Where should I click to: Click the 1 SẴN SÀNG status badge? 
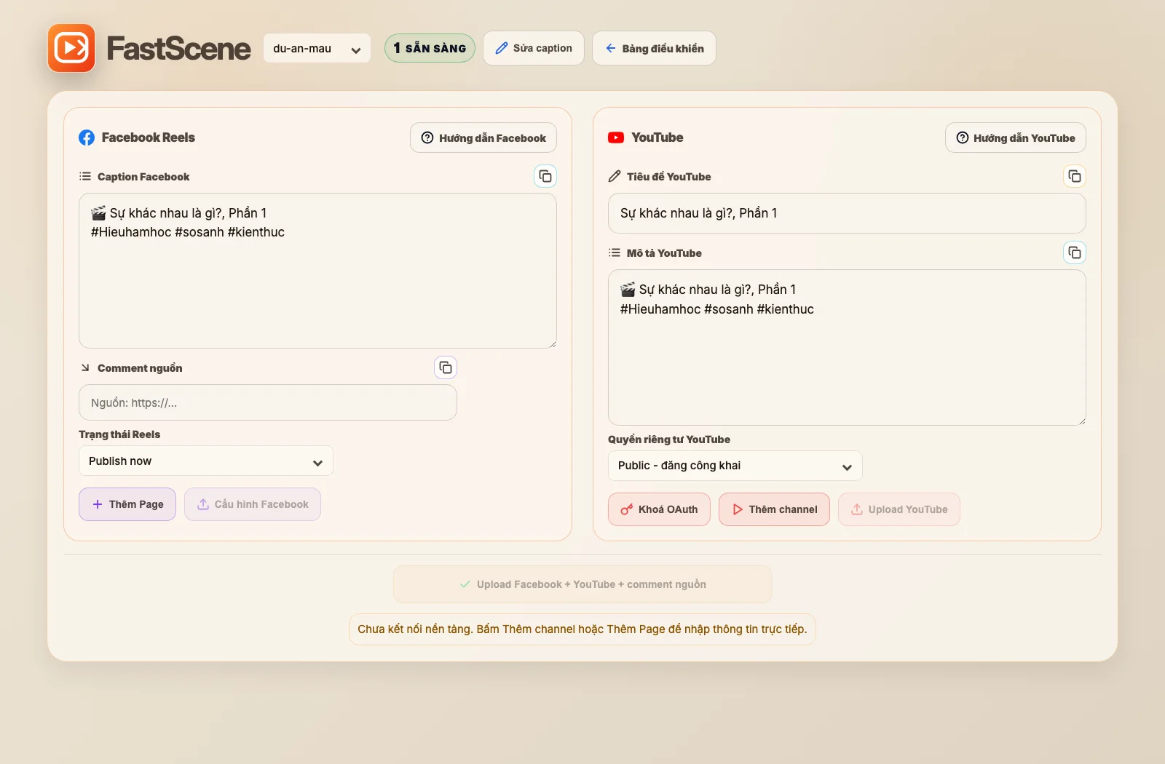(430, 48)
